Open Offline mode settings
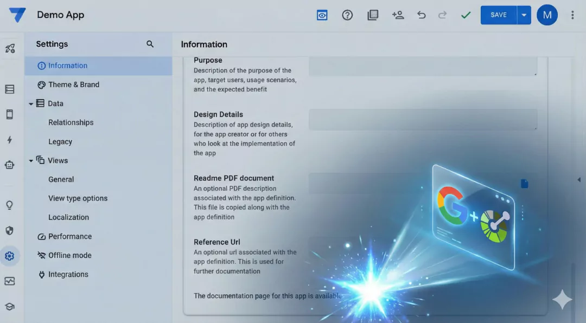The image size is (586, 323). pyautogui.click(x=69, y=255)
